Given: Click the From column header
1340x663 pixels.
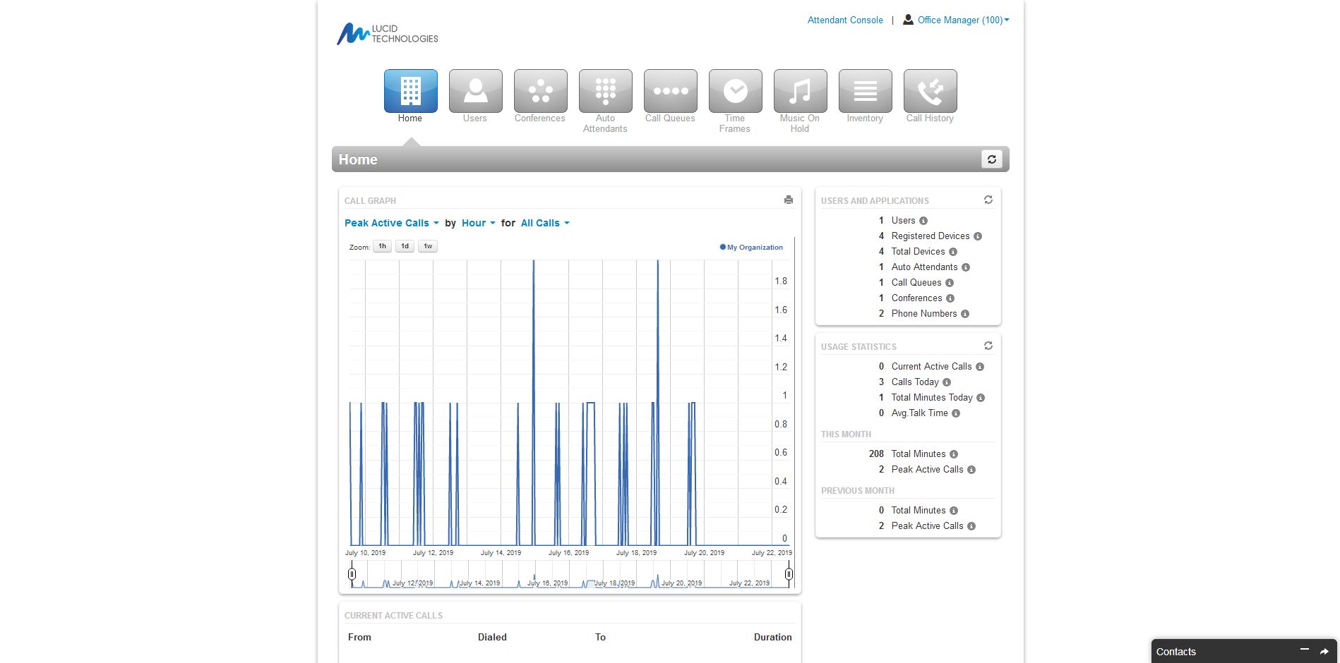Looking at the screenshot, I should (359, 637).
